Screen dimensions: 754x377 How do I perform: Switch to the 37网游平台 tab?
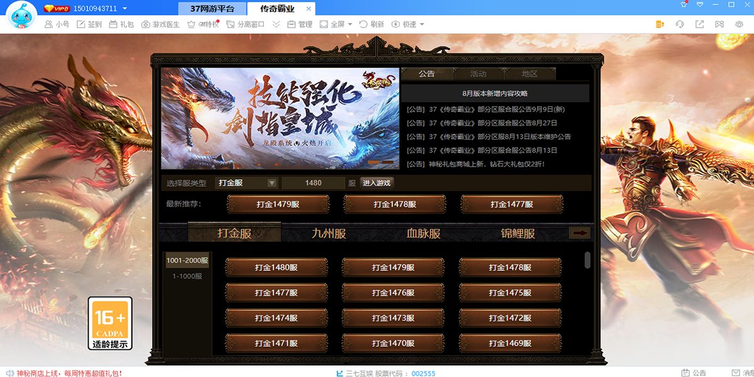point(212,9)
